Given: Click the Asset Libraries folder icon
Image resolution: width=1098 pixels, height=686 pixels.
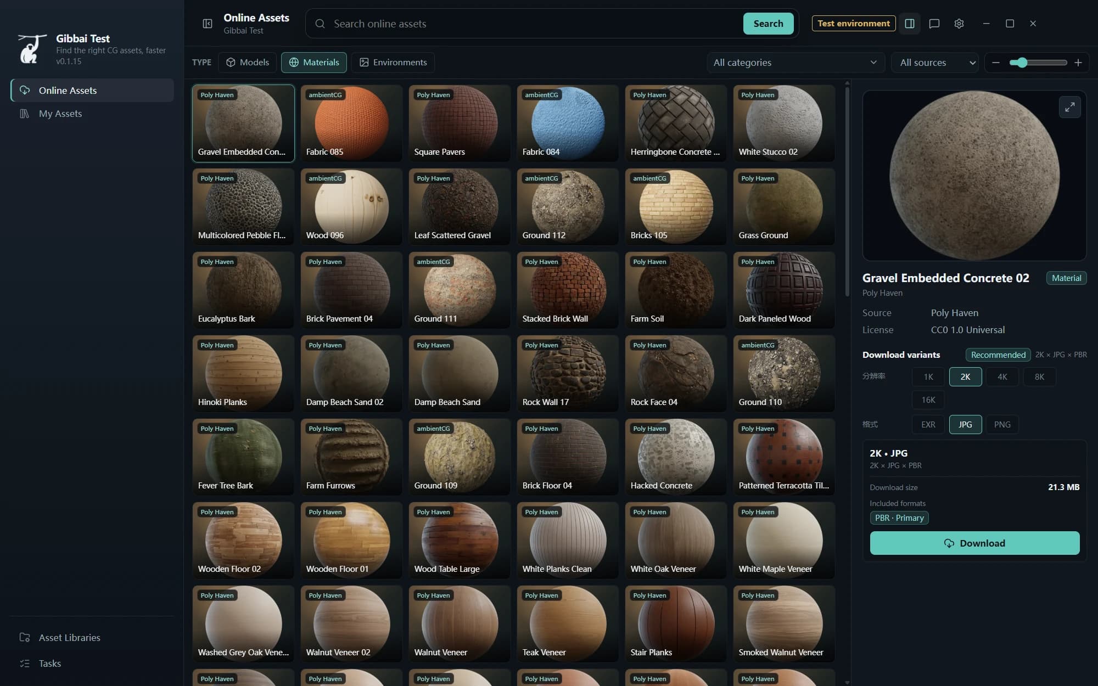Looking at the screenshot, I should pyautogui.click(x=25, y=637).
